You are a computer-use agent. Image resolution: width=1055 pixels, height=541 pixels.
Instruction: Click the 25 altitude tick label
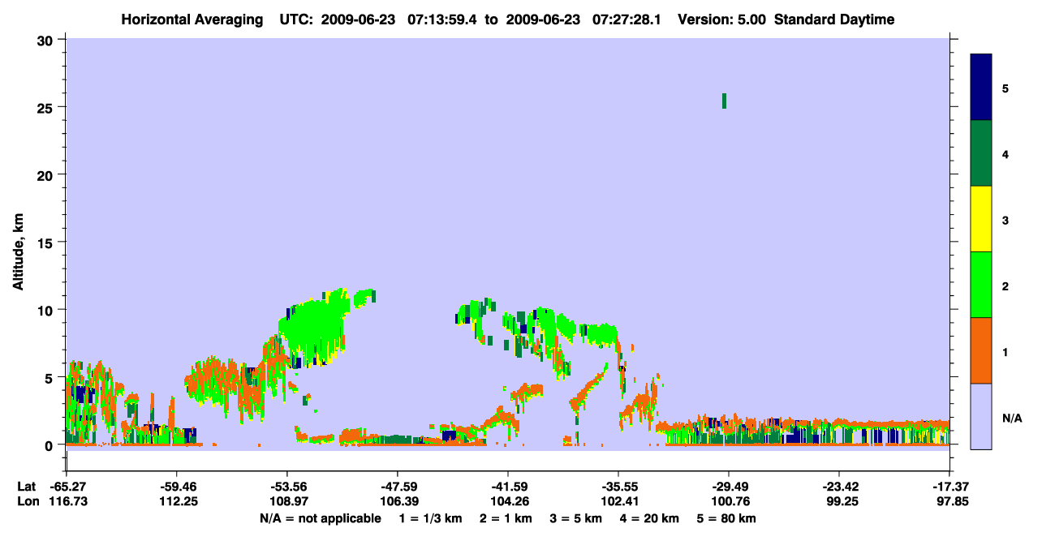47,107
